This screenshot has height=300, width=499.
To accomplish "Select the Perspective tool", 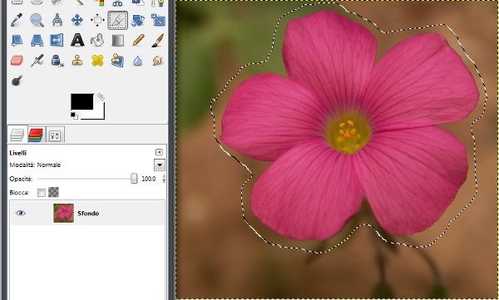I will 37,41.
